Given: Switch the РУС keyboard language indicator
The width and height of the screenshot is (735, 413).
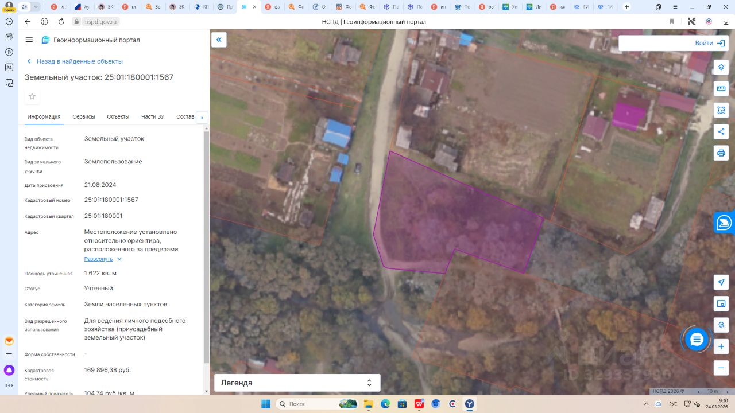Looking at the screenshot, I should click(673, 404).
